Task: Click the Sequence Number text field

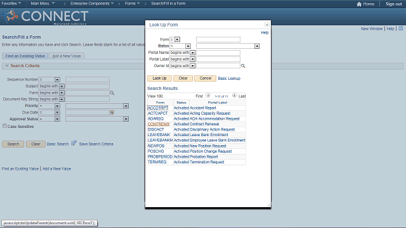Action: point(88,80)
